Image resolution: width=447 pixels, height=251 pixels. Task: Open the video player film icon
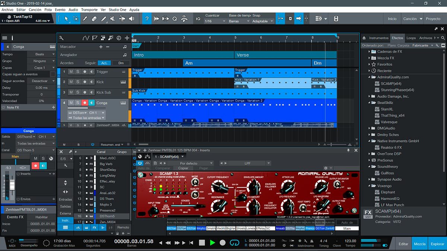pyautogui.click(x=336, y=19)
